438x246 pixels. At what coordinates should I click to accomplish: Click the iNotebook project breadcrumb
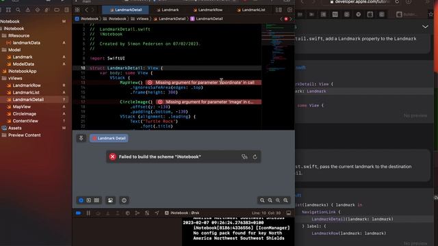pos(87,18)
